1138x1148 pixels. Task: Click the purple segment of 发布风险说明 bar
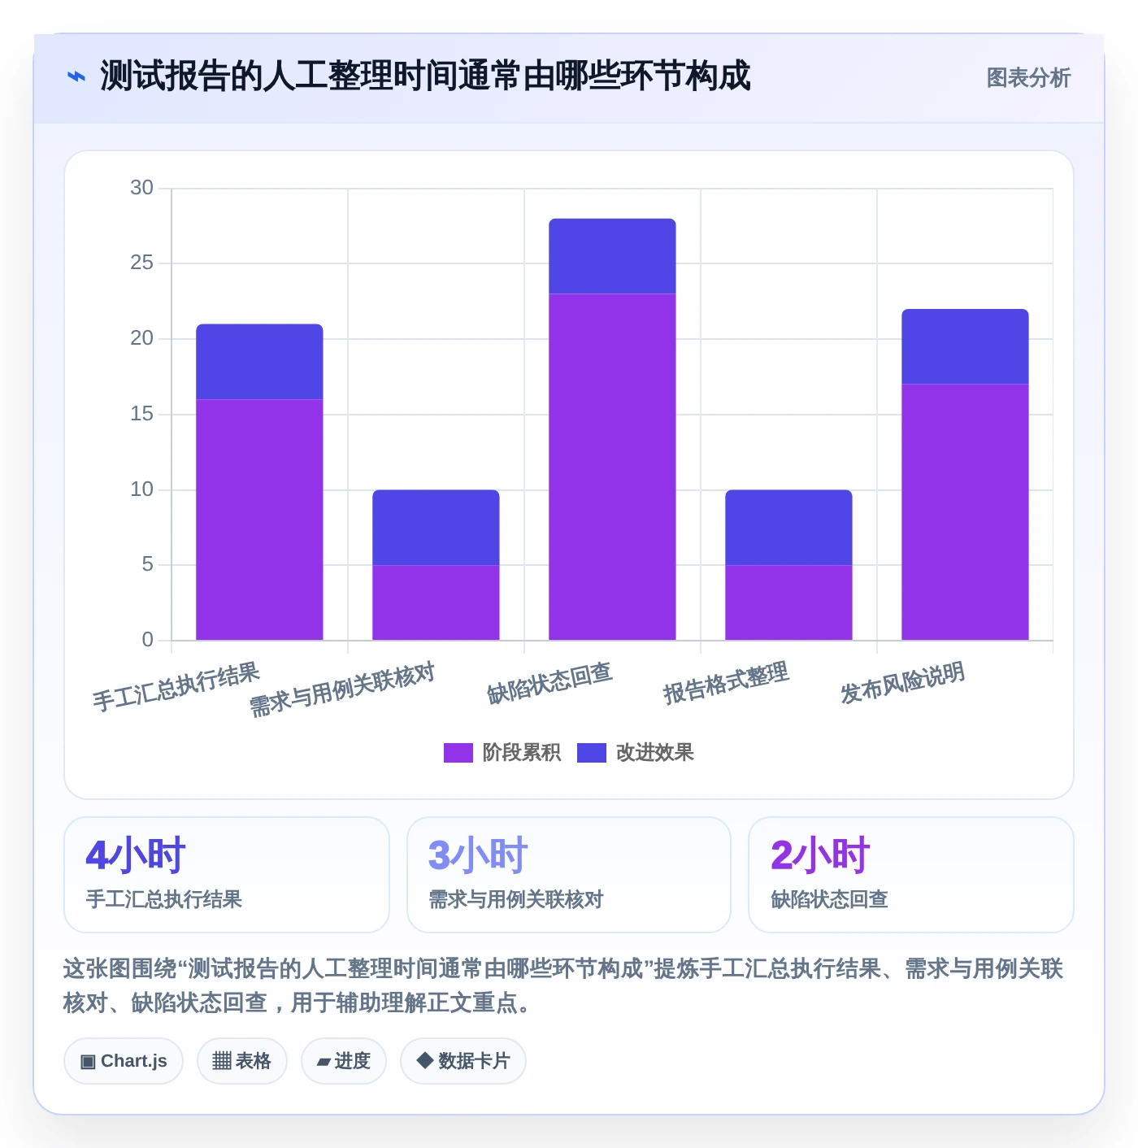tap(965, 512)
